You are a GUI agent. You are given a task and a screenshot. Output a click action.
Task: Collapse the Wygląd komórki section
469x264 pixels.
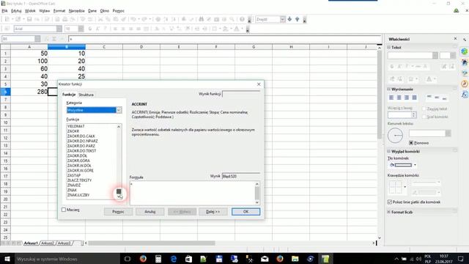pos(389,152)
